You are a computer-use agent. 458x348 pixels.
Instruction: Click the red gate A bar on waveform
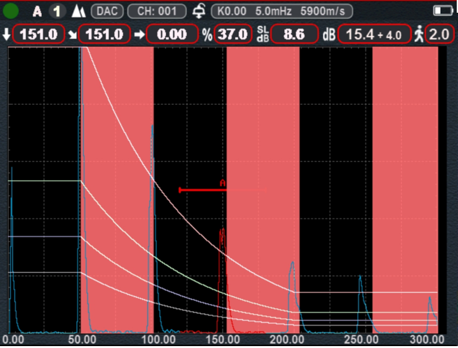[222, 189]
